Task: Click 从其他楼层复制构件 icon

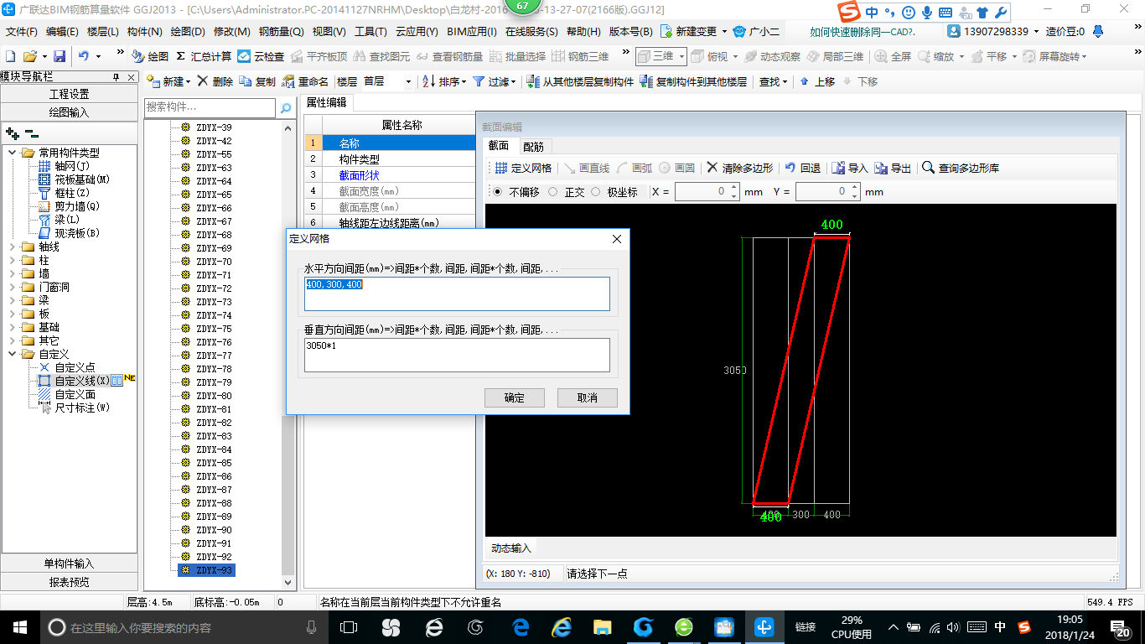Action: [533, 81]
